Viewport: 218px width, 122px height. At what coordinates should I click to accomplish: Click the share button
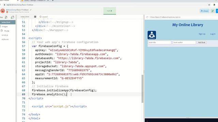click(x=204, y=11)
